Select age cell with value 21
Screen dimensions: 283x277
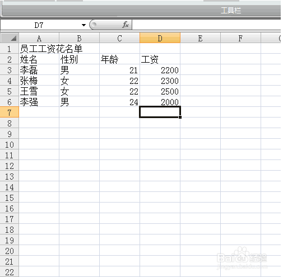pos(120,70)
